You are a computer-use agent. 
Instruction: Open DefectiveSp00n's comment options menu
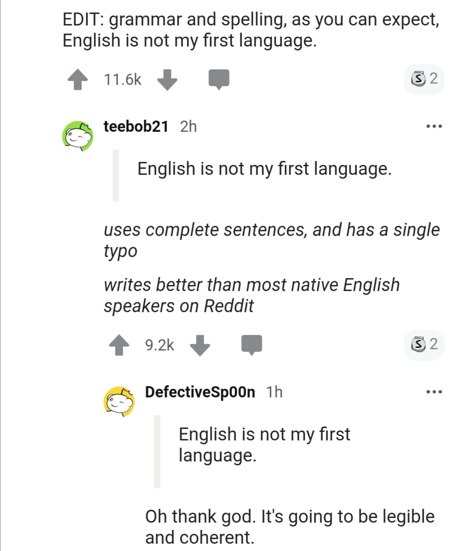(x=434, y=392)
